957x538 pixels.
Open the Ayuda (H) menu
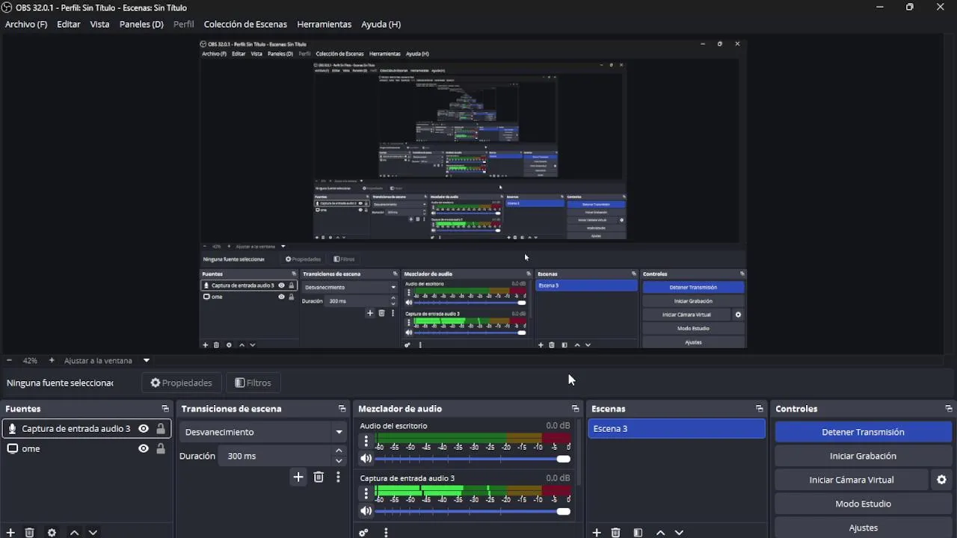tap(381, 24)
